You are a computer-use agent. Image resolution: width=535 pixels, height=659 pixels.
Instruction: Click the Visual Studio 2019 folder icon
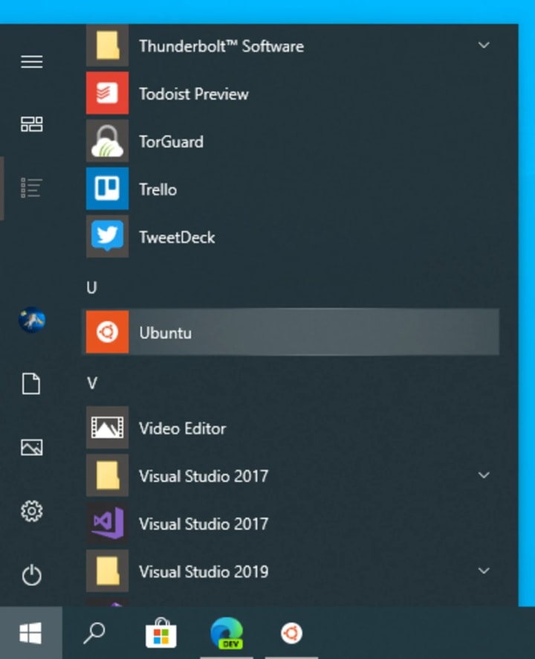point(107,570)
